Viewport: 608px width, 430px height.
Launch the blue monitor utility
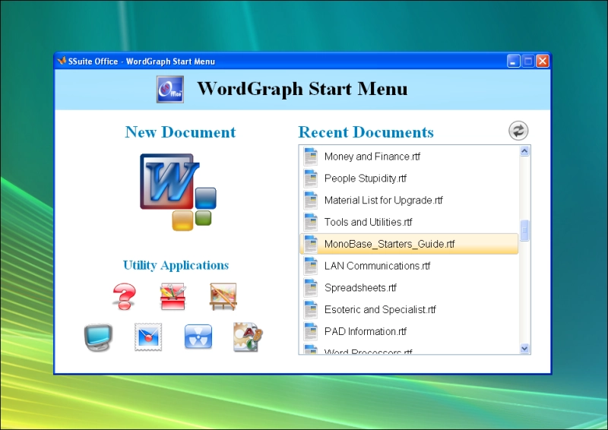point(99,337)
